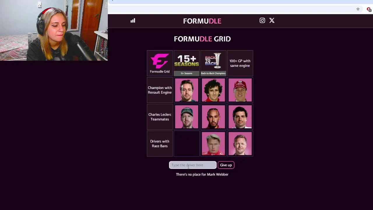Open Formudle's Instagram page
This screenshot has height=210, width=373.
coord(262,20)
